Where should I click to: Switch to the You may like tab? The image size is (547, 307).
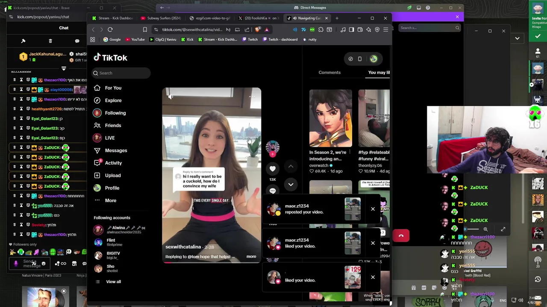click(379, 72)
